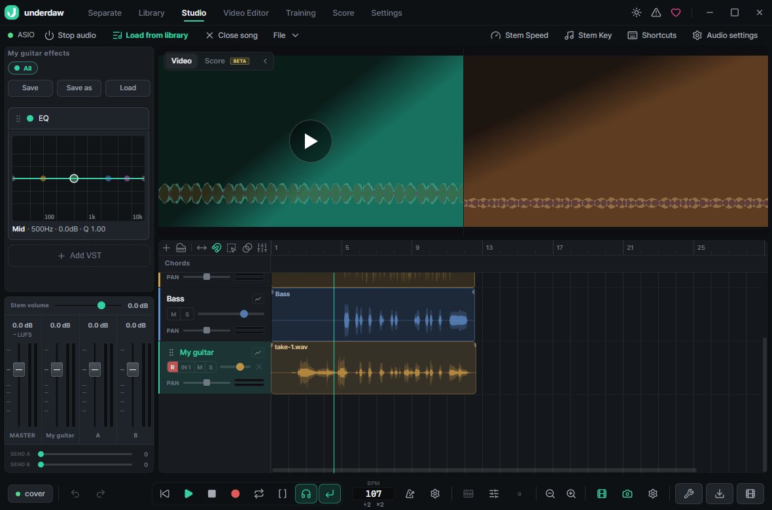Open automation graph for Bass track

tap(258, 299)
